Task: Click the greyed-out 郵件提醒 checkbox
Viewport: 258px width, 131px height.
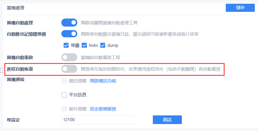Action: coord(64,109)
